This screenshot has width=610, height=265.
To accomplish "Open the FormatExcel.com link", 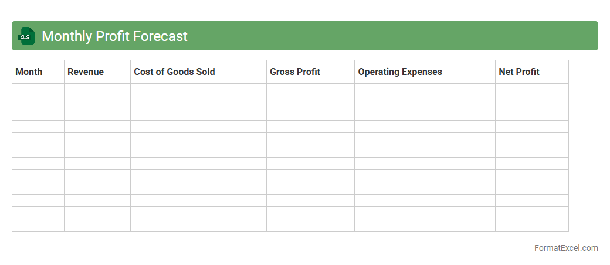I will (x=565, y=248).
